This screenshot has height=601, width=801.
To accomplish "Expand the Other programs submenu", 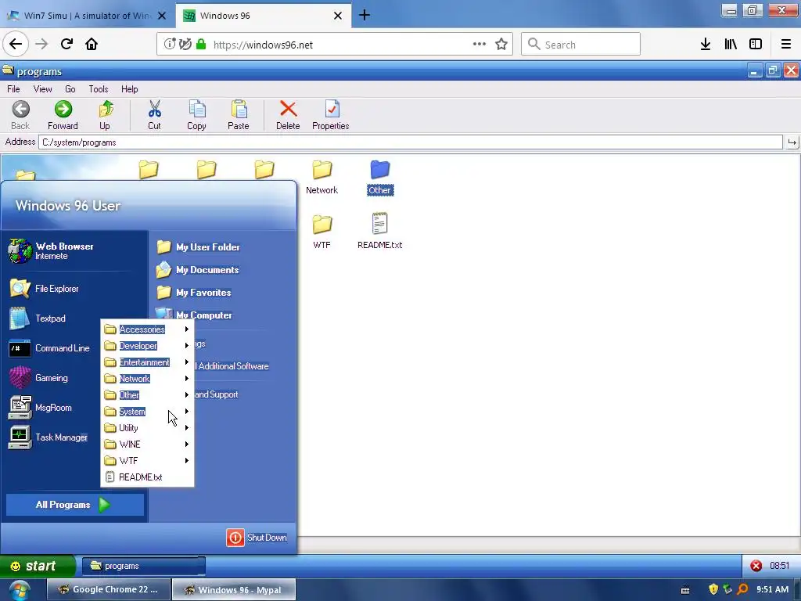I will (147, 395).
